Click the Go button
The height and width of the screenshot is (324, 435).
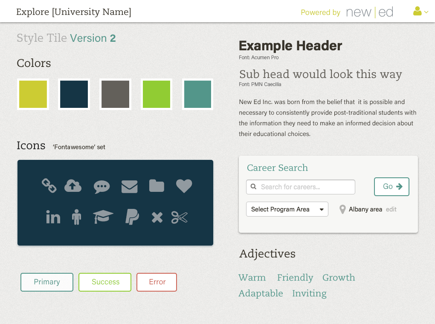pyautogui.click(x=391, y=187)
